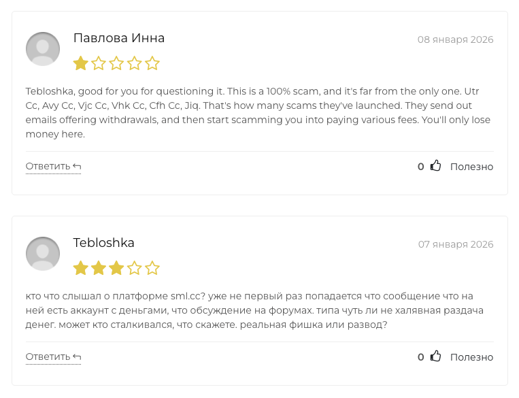
Task: Click fifth star in Tebloshka's rating
Action: click(x=152, y=268)
